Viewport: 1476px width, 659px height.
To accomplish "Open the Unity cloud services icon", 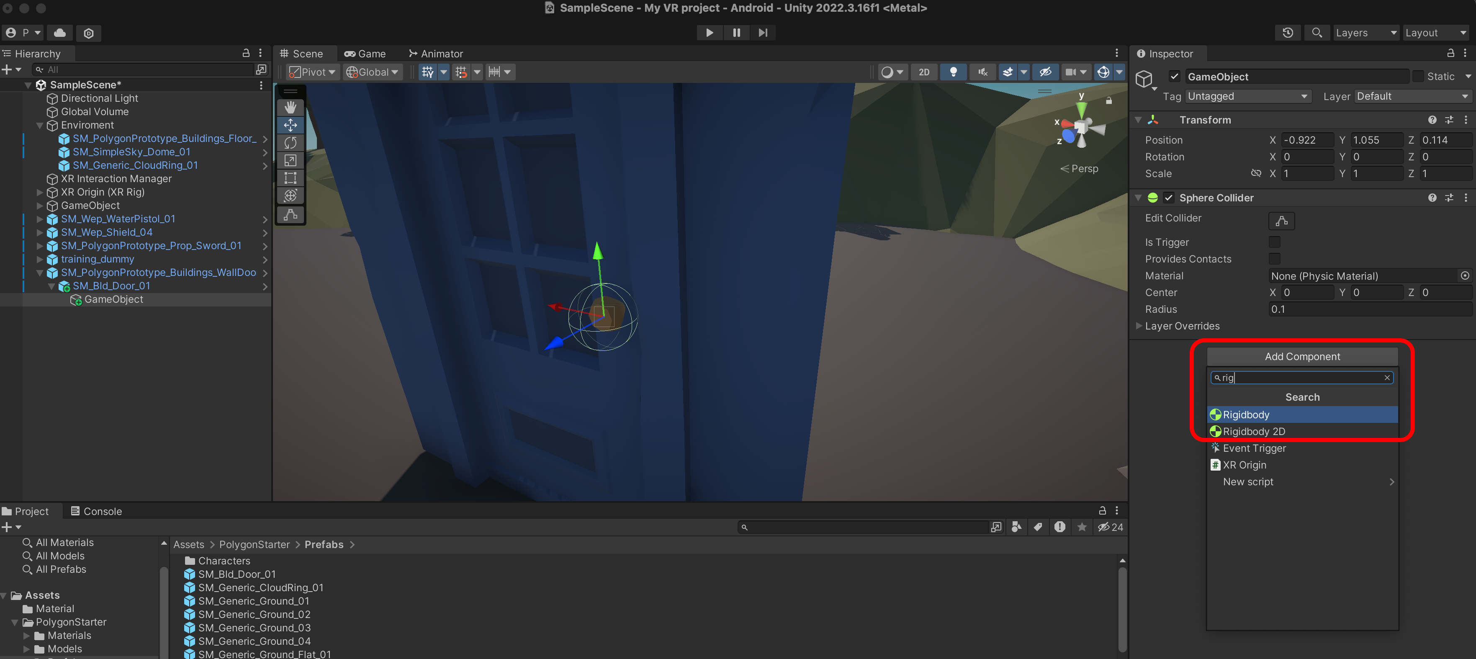I will [x=59, y=33].
